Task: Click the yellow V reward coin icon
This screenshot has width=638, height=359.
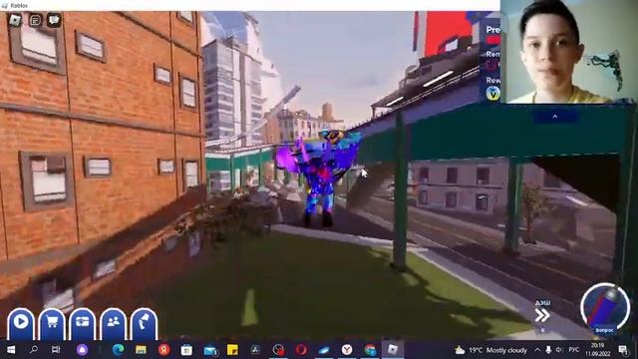Action: (493, 94)
